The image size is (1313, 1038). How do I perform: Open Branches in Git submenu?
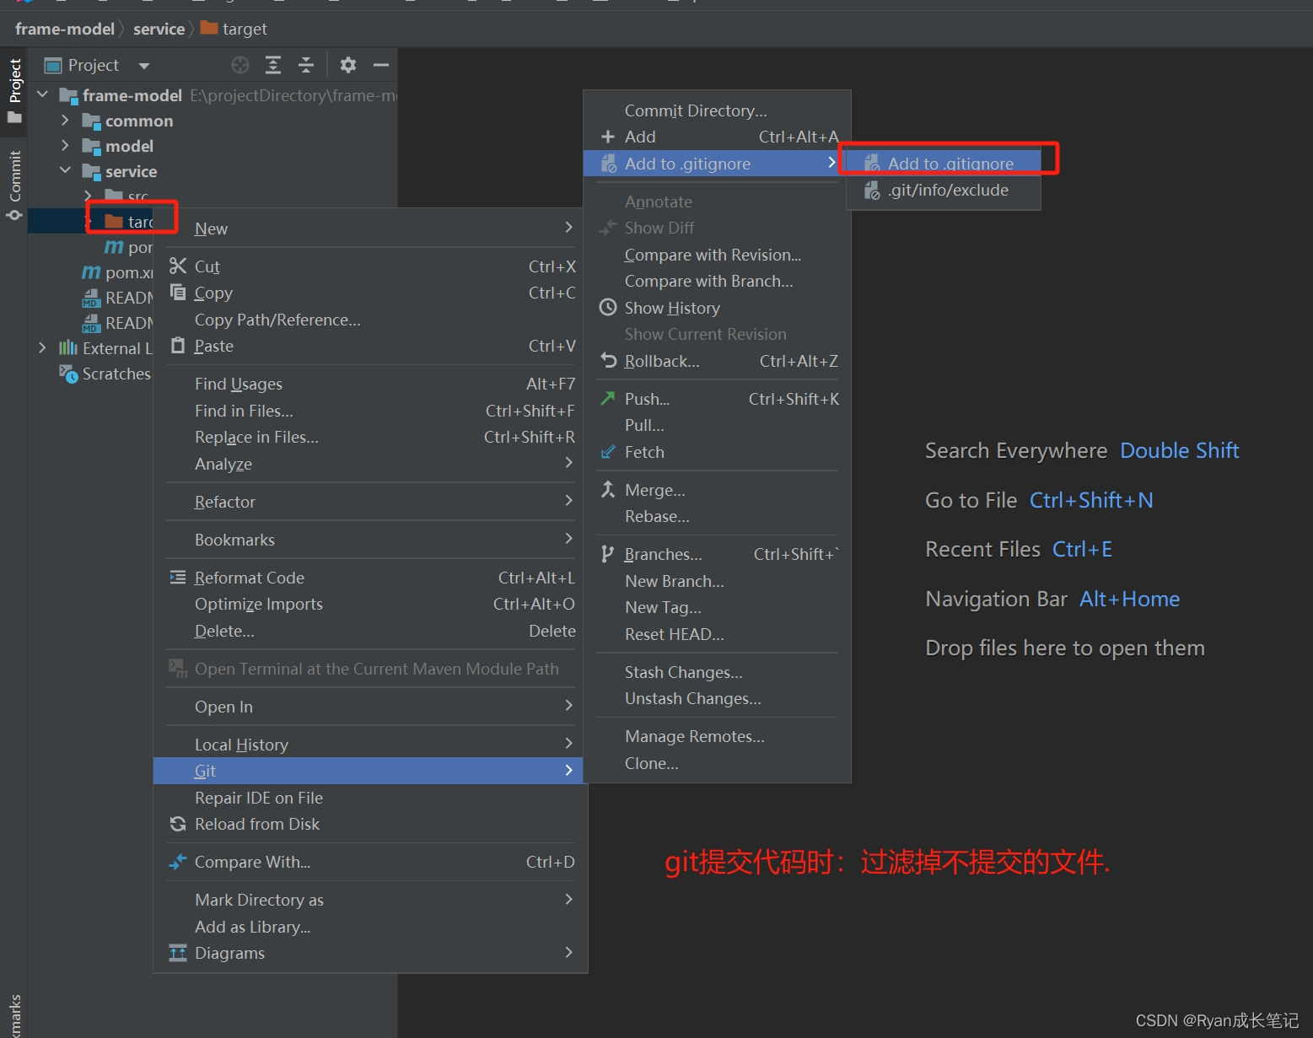coord(717,554)
